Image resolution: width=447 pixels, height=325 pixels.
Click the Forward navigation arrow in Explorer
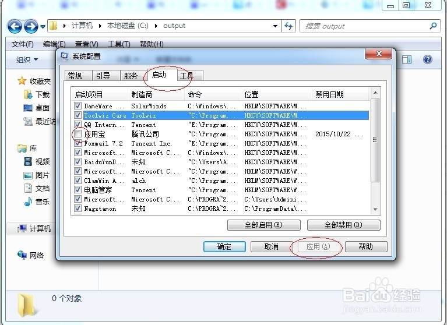(30, 26)
